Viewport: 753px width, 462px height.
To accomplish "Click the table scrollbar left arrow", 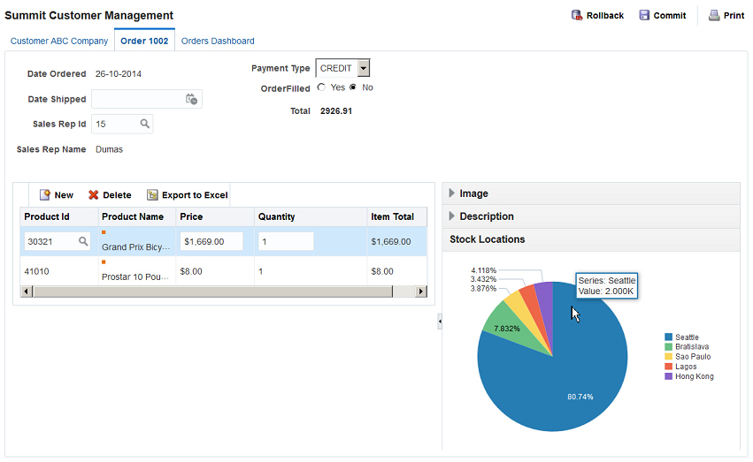I will click(x=27, y=292).
